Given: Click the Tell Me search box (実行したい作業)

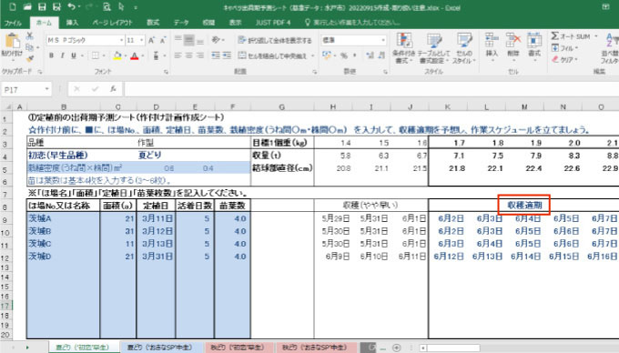Looking at the screenshot, I should click(353, 23).
